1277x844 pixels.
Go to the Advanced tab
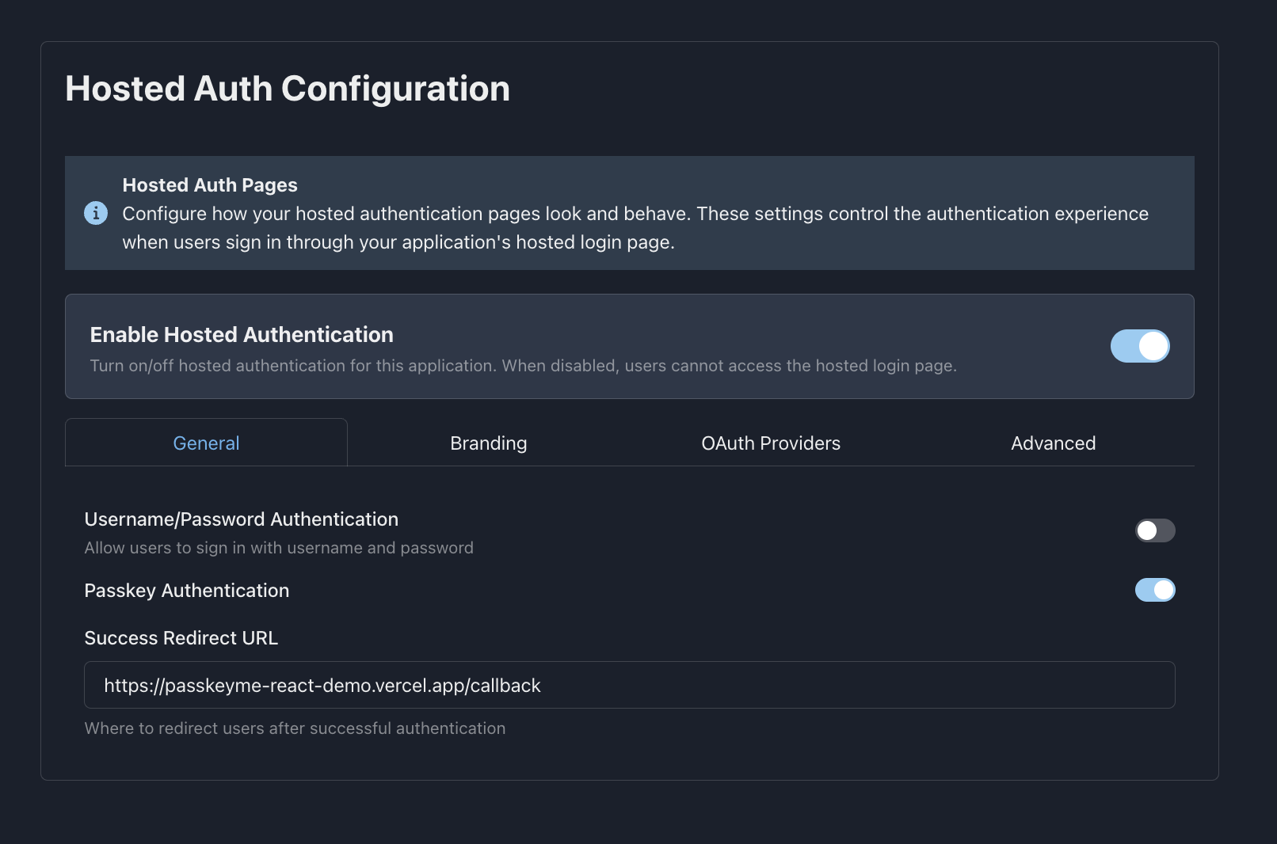pos(1053,443)
